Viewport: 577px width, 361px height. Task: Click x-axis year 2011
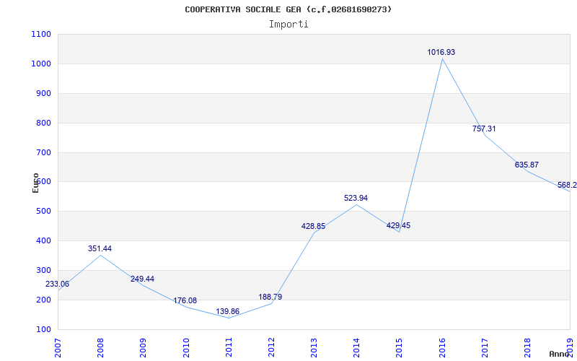[229, 348]
